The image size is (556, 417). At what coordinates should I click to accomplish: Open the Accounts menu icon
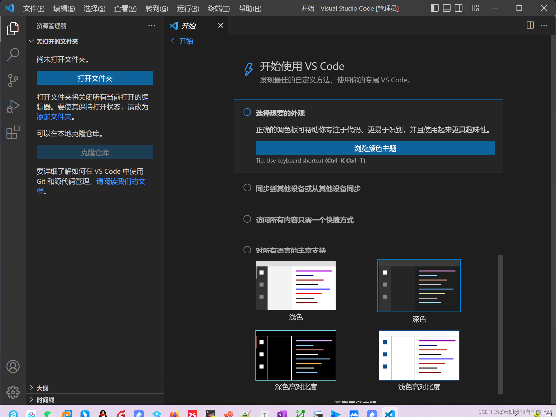13,366
